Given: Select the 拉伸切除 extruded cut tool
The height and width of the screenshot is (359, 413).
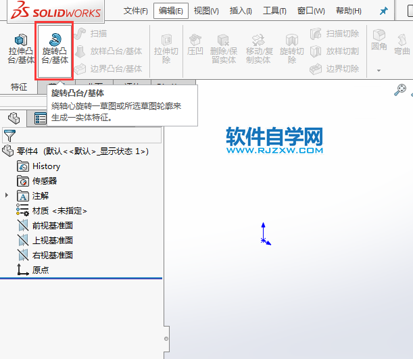Looking at the screenshot, I should tap(166, 49).
